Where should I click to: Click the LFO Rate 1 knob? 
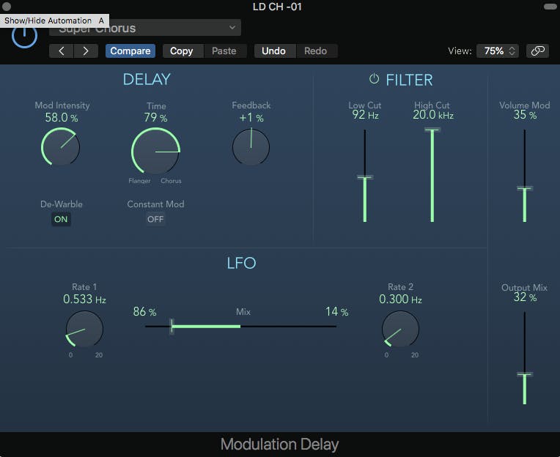(x=84, y=329)
